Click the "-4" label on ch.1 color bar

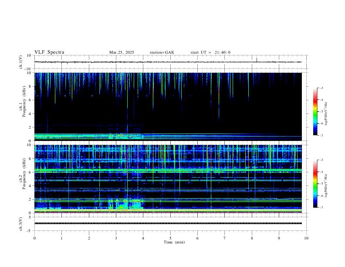pos(321,100)
